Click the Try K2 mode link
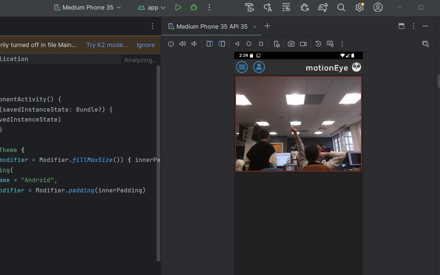The width and height of the screenshot is (440, 275). coord(107,45)
